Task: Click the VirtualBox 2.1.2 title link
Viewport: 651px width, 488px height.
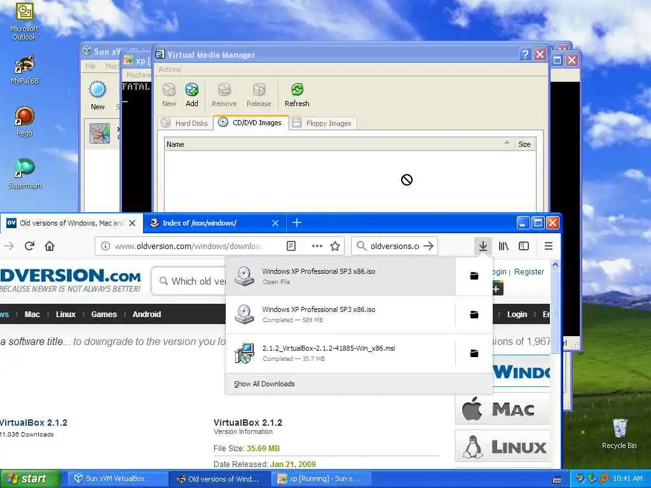Action: [x=34, y=423]
